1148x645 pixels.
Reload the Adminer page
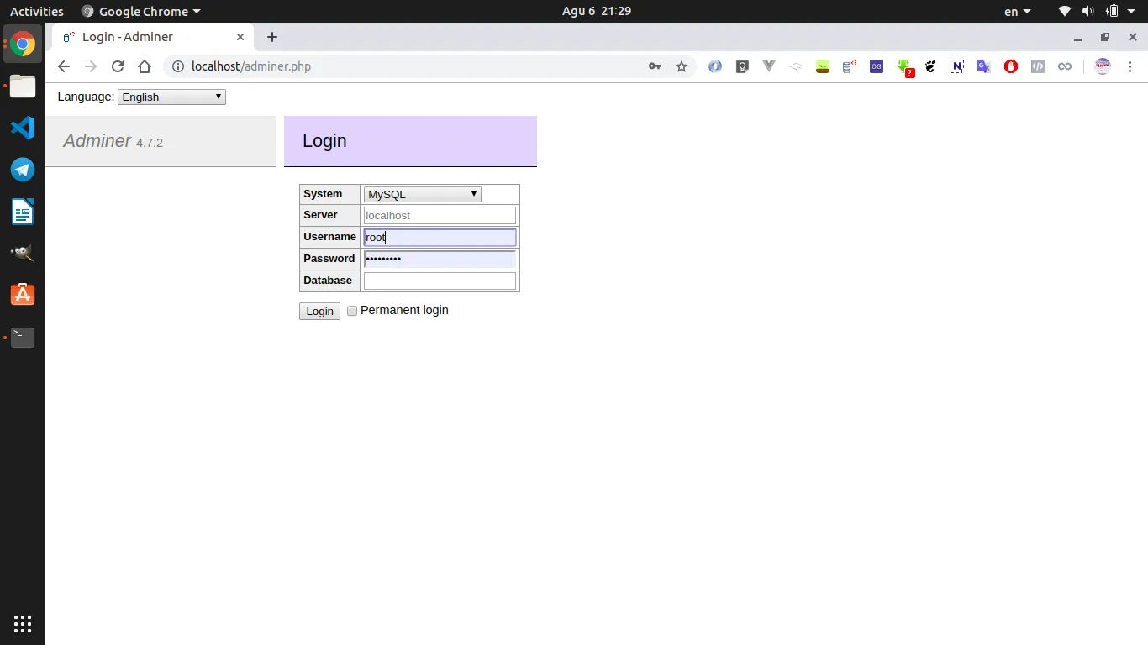pos(118,66)
